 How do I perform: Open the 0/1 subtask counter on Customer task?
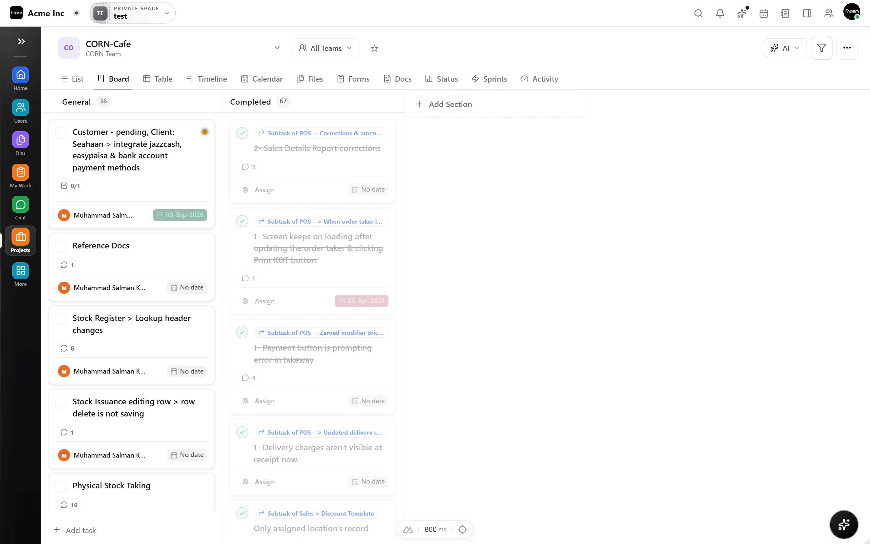[x=70, y=186]
